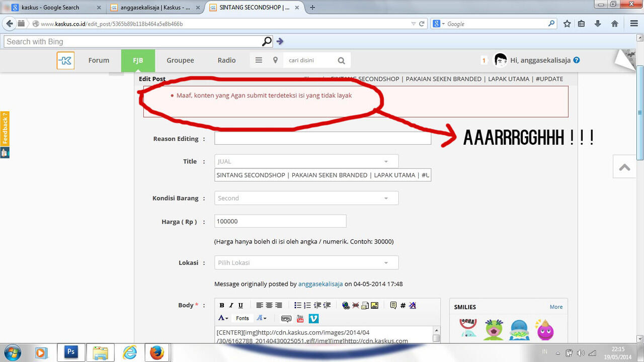Open the hamburger category menu in navbar
The height and width of the screenshot is (362, 644).
[x=259, y=60]
